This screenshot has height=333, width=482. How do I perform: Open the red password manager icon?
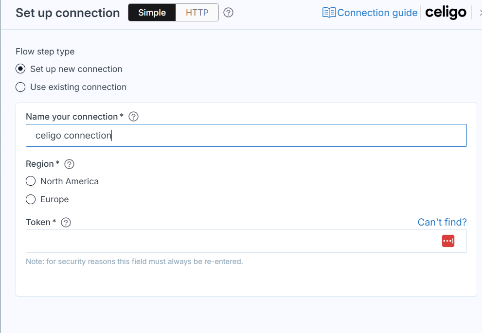click(x=448, y=241)
